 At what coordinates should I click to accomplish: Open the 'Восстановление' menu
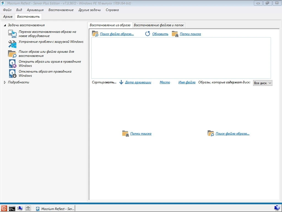[61, 10]
